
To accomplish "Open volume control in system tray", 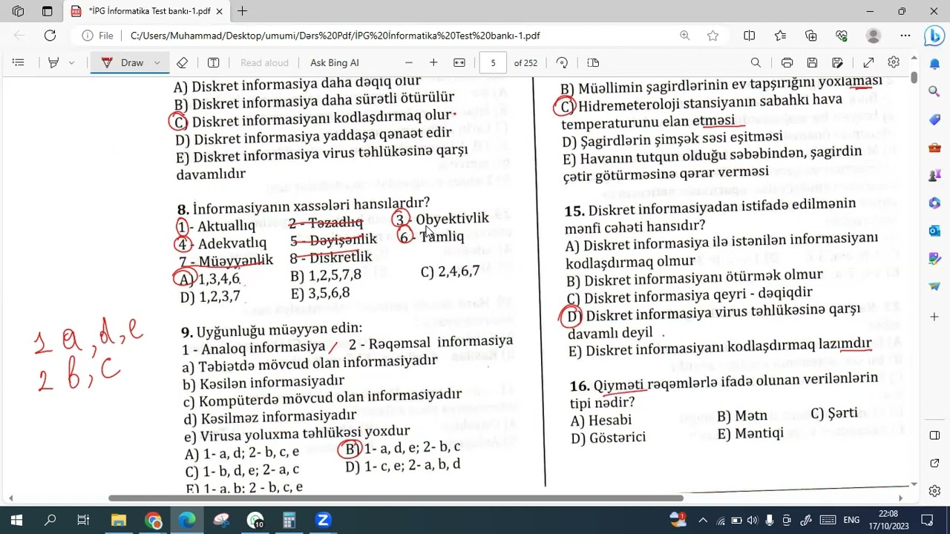I will pos(753,520).
